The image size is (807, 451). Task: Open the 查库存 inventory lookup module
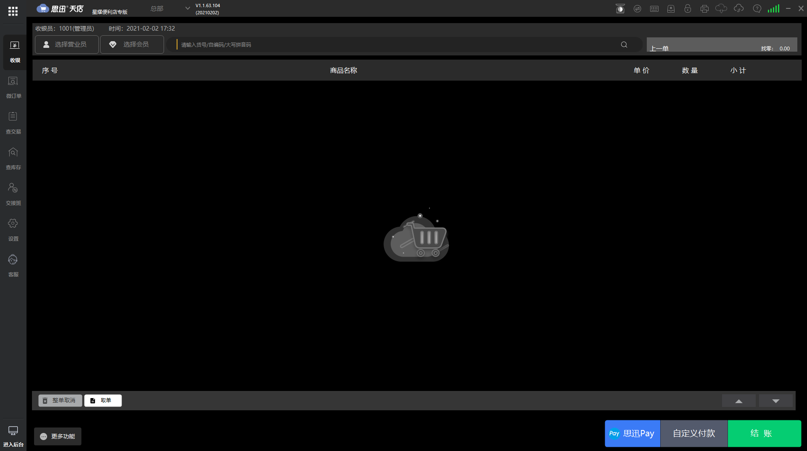13,159
